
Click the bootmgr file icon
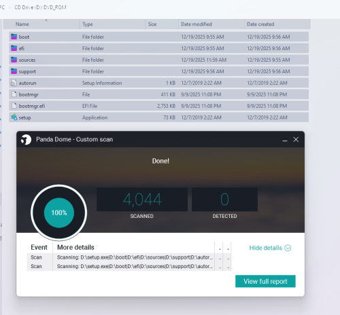[14, 94]
